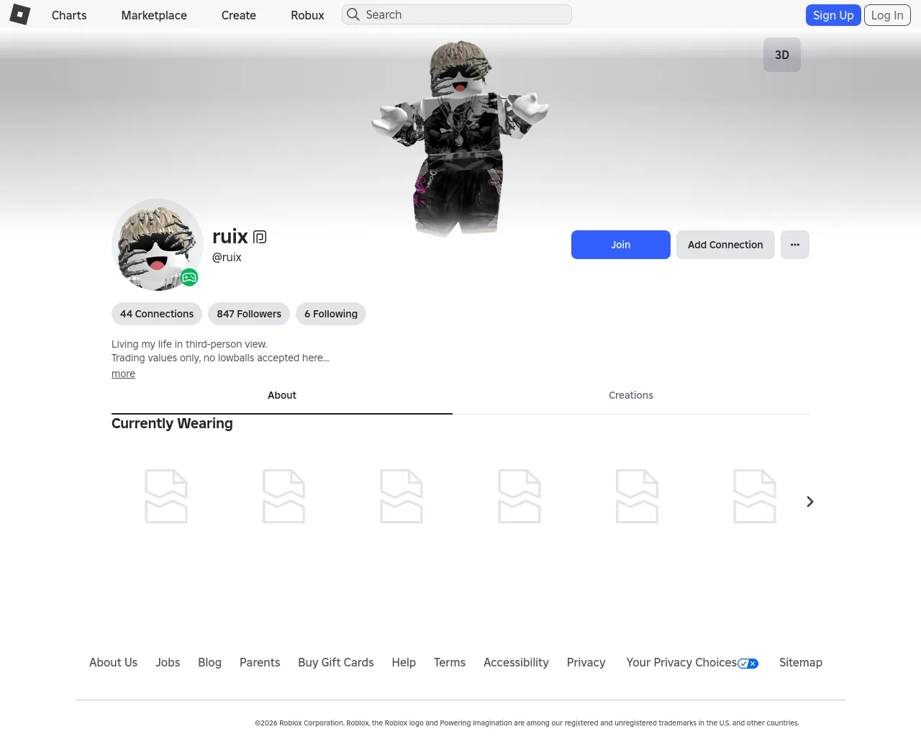Expand the bio with the more link
The width and height of the screenshot is (921, 737).
pos(123,374)
